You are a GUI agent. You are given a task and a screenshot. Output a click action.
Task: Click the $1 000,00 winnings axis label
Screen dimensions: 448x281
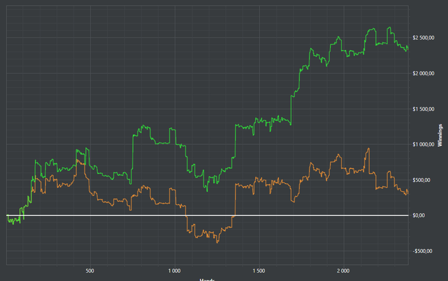424,144
